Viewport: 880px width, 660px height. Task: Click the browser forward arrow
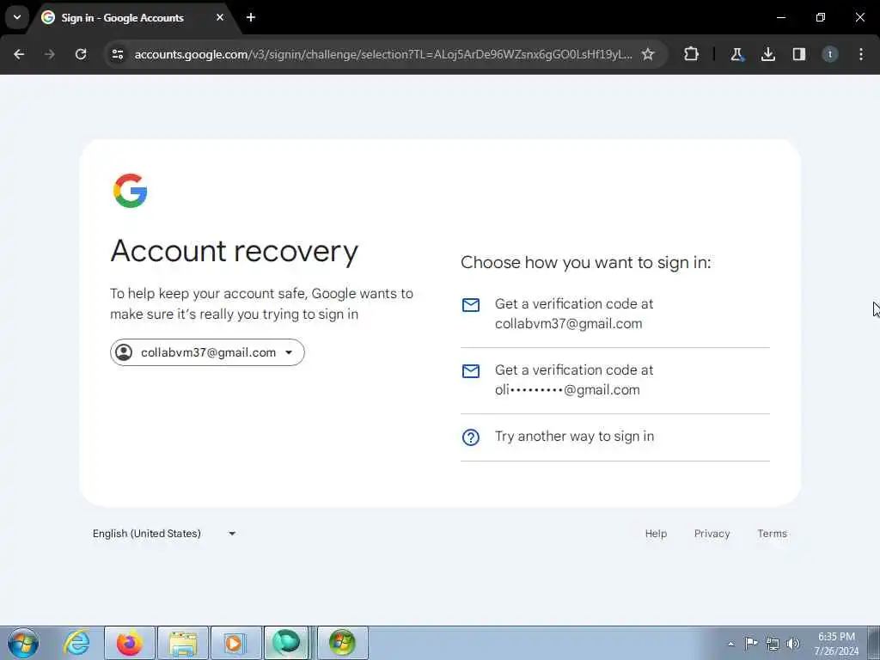[x=50, y=54]
